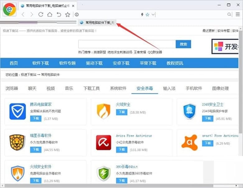Open 苹果下载 in the nav bar

click(x=148, y=63)
